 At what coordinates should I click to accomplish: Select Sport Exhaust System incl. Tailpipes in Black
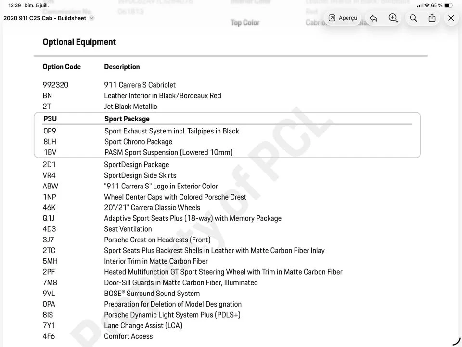(x=172, y=131)
